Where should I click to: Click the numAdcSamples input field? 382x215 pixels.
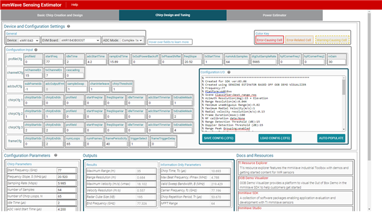pos(236,62)
